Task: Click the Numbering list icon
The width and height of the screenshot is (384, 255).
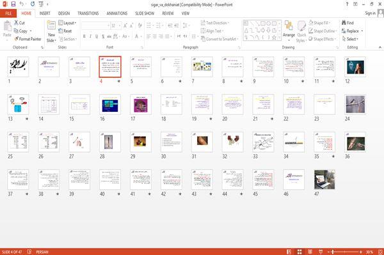Action: tap(157, 26)
